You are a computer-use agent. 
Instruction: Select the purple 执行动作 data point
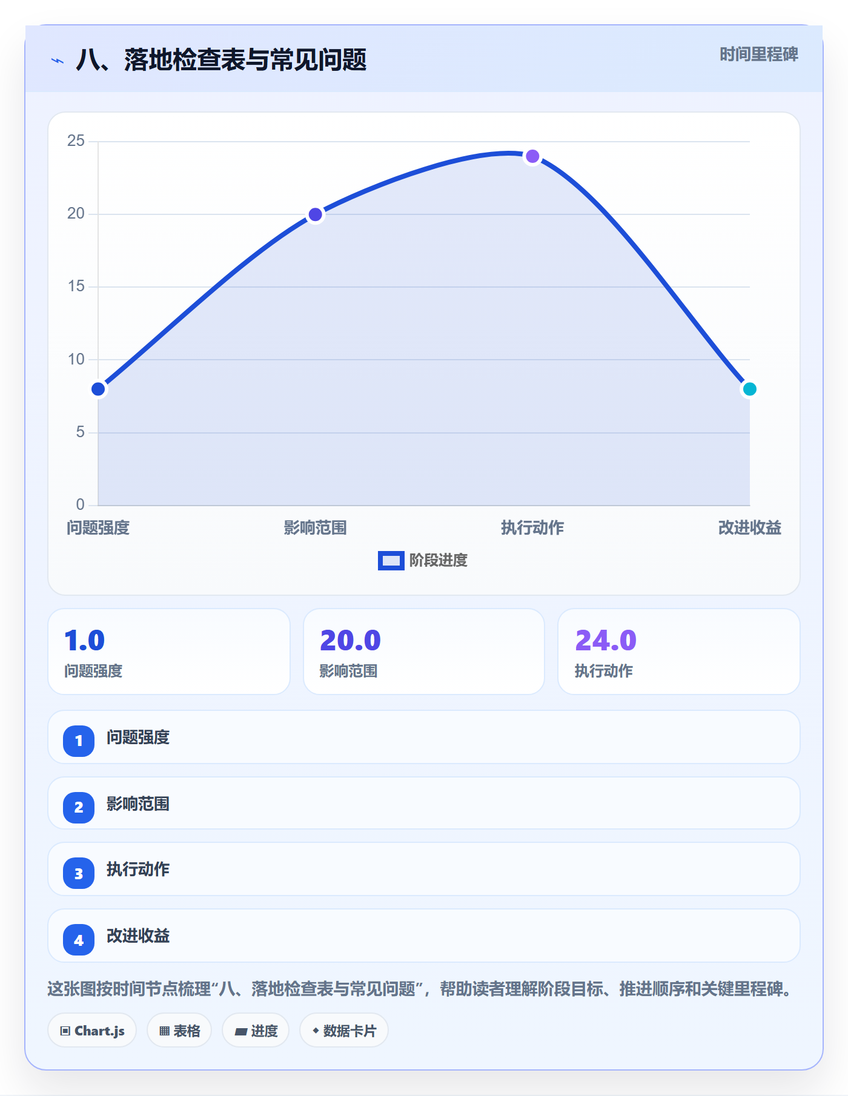532,156
